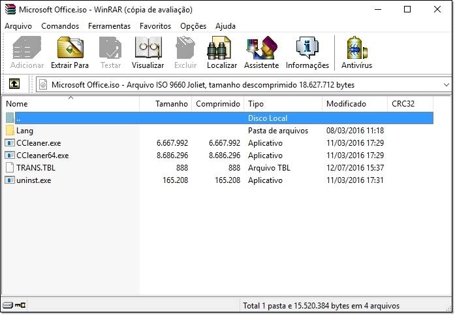This screenshot has width=455, height=315.
Task: Go up one folder level arrow
Action: (14, 84)
